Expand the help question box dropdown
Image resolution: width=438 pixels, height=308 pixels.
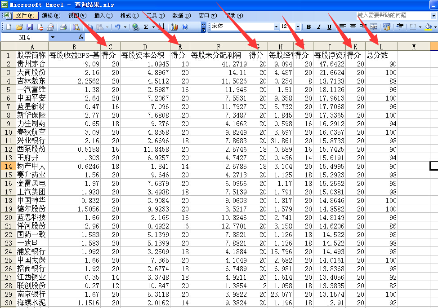pos(434,16)
